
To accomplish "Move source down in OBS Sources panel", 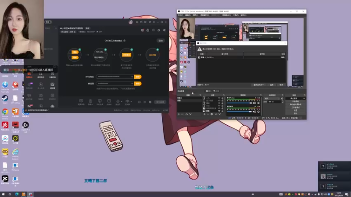I will [x=220, y=114].
